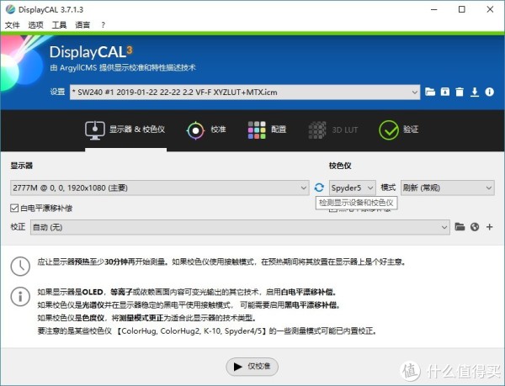This screenshot has width=505, height=386.
Task: Open the 工具 menu
Action: (x=59, y=24)
